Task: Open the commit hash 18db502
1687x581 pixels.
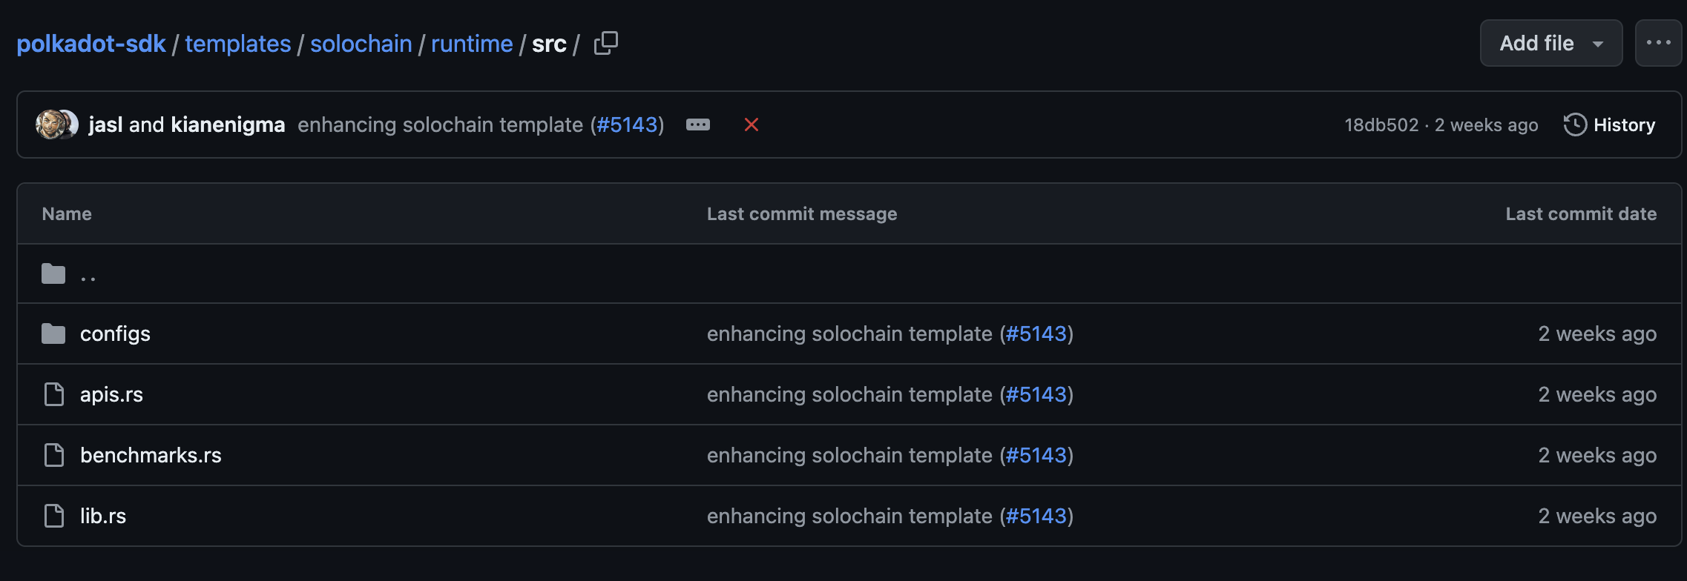Action: click(1381, 124)
